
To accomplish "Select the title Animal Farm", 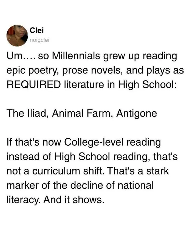I will 81,114.
